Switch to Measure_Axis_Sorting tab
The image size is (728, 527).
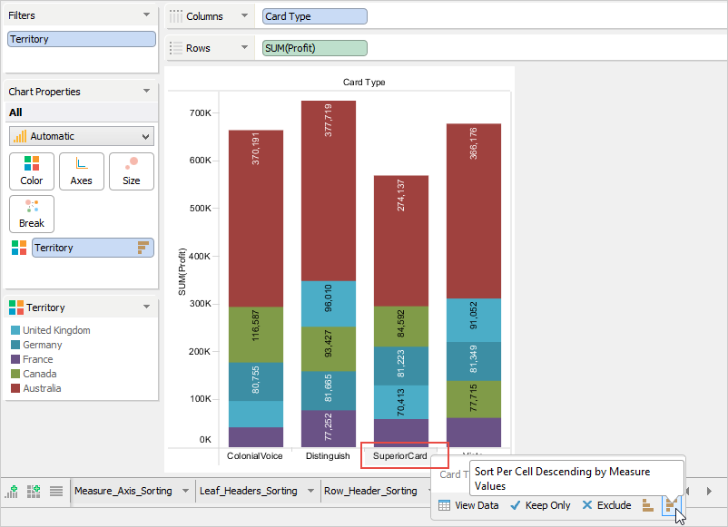(x=123, y=491)
